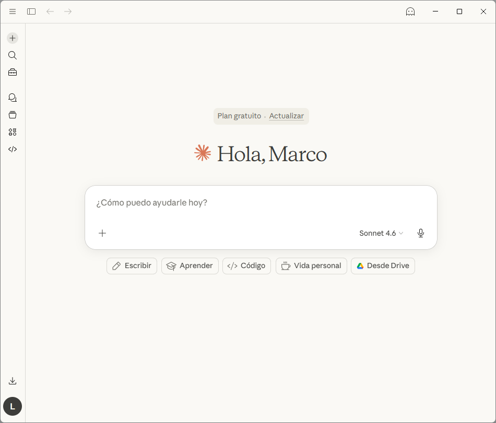Toggle the sidebar panel visibility
Image resolution: width=496 pixels, height=423 pixels.
click(31, 11)
